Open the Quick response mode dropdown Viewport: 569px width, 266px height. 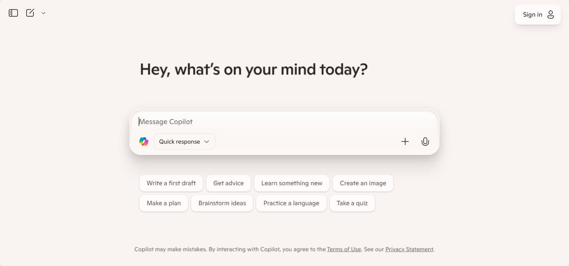184,142
